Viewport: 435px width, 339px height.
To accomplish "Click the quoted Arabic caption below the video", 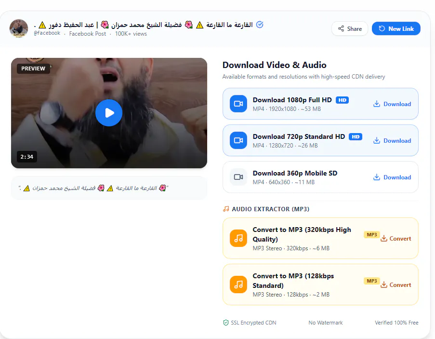I will tap(93, 188).
